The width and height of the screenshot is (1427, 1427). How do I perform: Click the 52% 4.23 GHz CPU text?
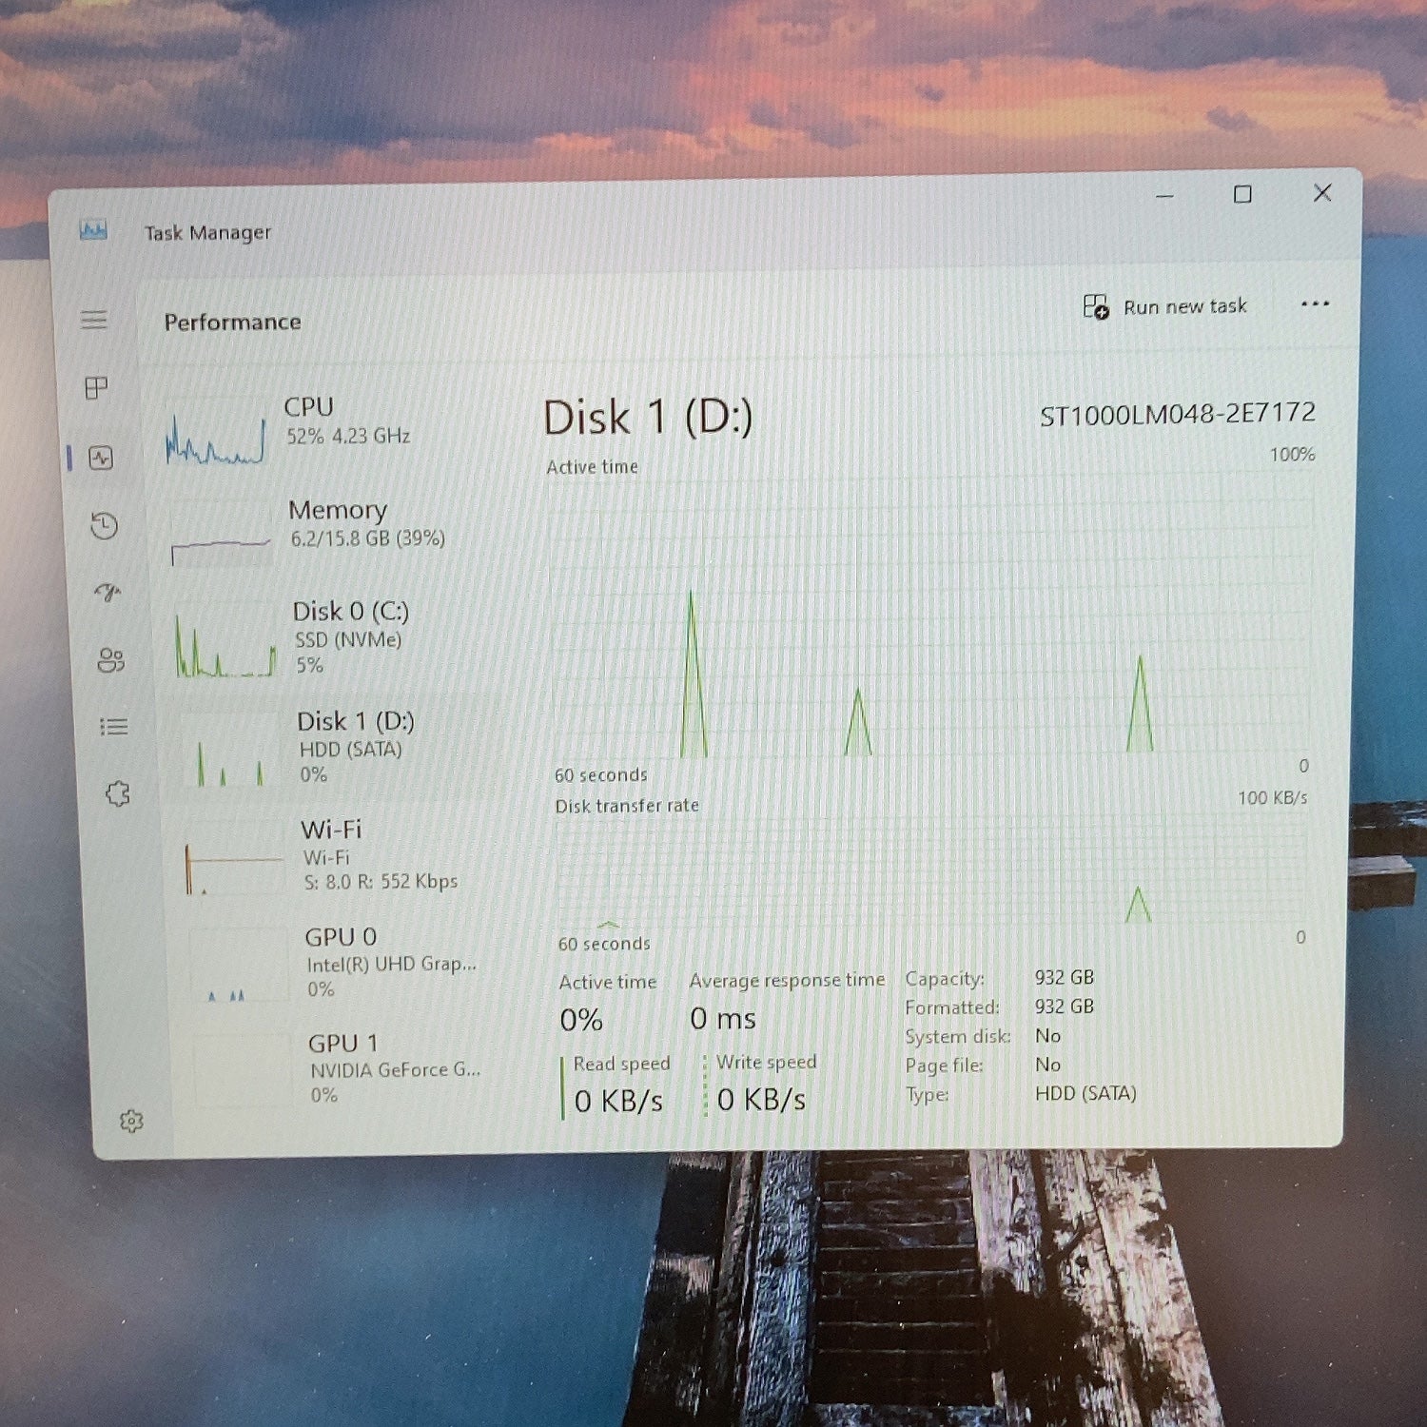[348, 436]
